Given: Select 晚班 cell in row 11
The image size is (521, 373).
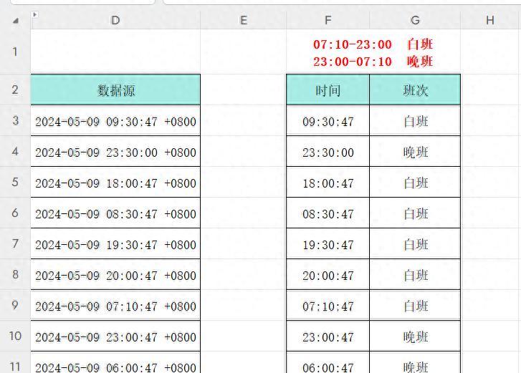Looking at the screenshot, I should coord(415,362).
